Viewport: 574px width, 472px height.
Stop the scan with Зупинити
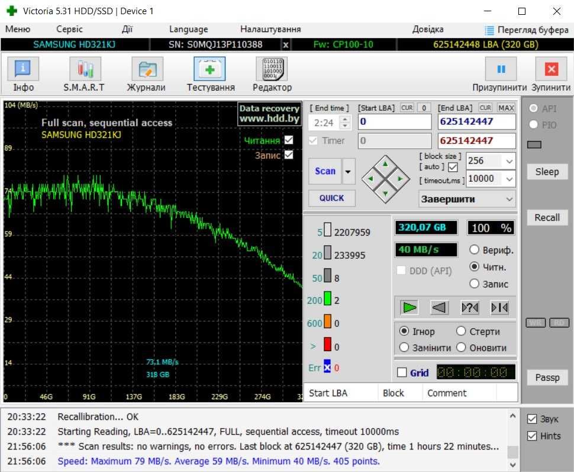pyautogui.click(x=551, y=69)
